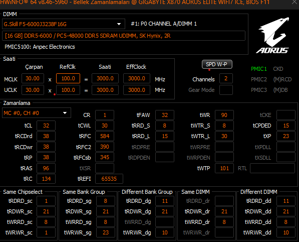Viewport: 299px width, 242px height.
Task: Click the UCLK multiplier field 30.00
Action: [x=33, y=90]
